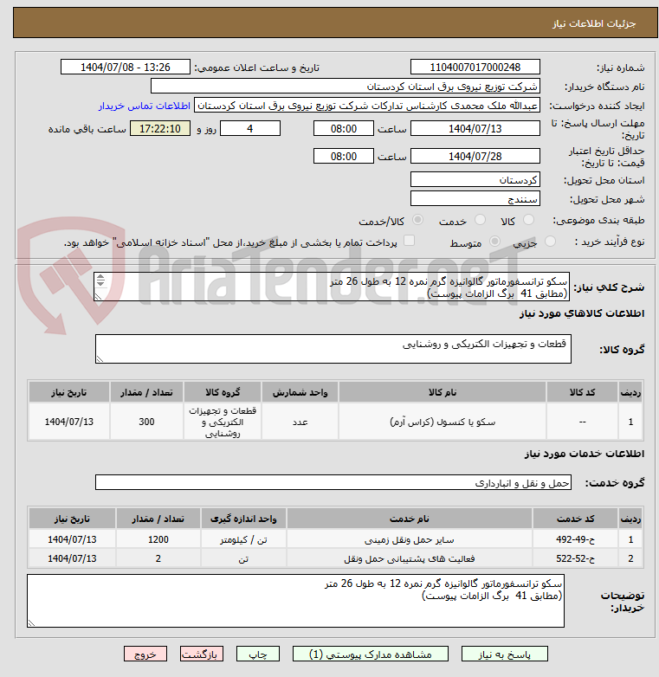Image resolution: width=659 pixels, height=677 pixels.
Task: Click the اطلاعات کالاهای مورد نیاز heading
Action: [582, 313]
